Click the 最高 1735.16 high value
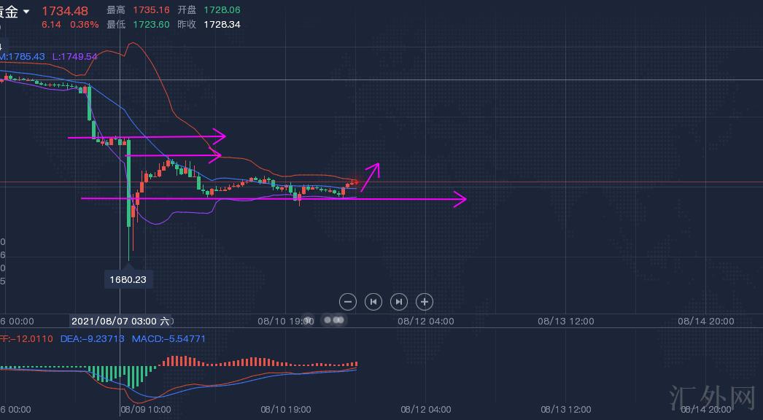Screen dimensions: 763x420 click(151, 10)
